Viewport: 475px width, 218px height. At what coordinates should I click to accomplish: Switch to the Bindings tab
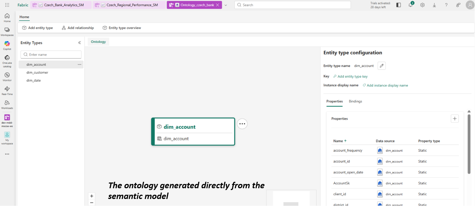pyautogui.click(x=355, y=101)
